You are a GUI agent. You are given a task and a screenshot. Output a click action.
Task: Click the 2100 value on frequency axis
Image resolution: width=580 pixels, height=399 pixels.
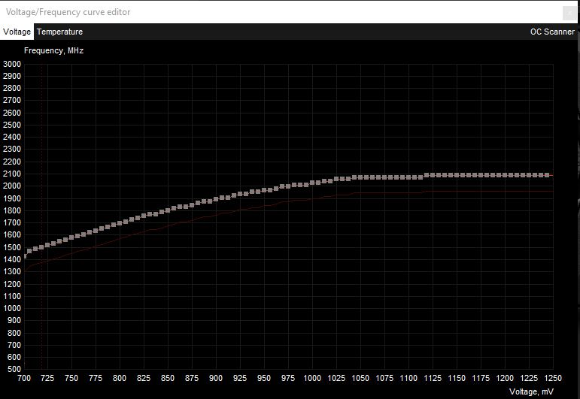[x=12, y=174]
